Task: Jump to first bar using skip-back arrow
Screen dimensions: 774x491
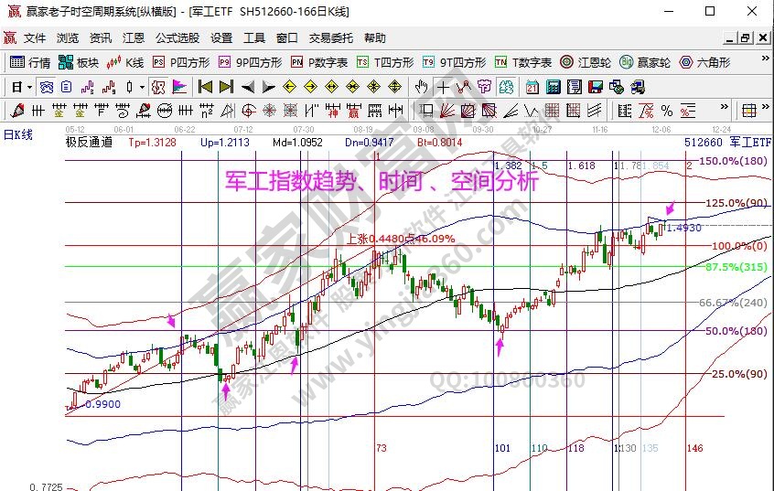Action: point(205,87)
